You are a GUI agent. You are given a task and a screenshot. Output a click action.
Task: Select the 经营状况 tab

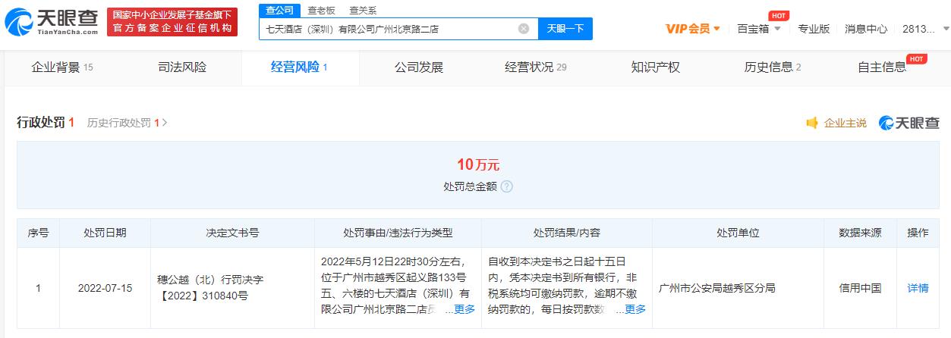tap(535, 67)
